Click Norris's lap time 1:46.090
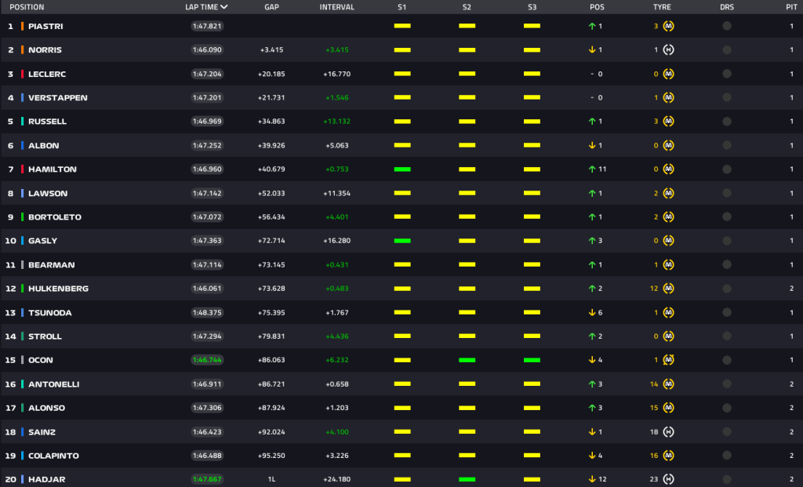This screenshot has height=487, width=803. (x=207, y=49)
